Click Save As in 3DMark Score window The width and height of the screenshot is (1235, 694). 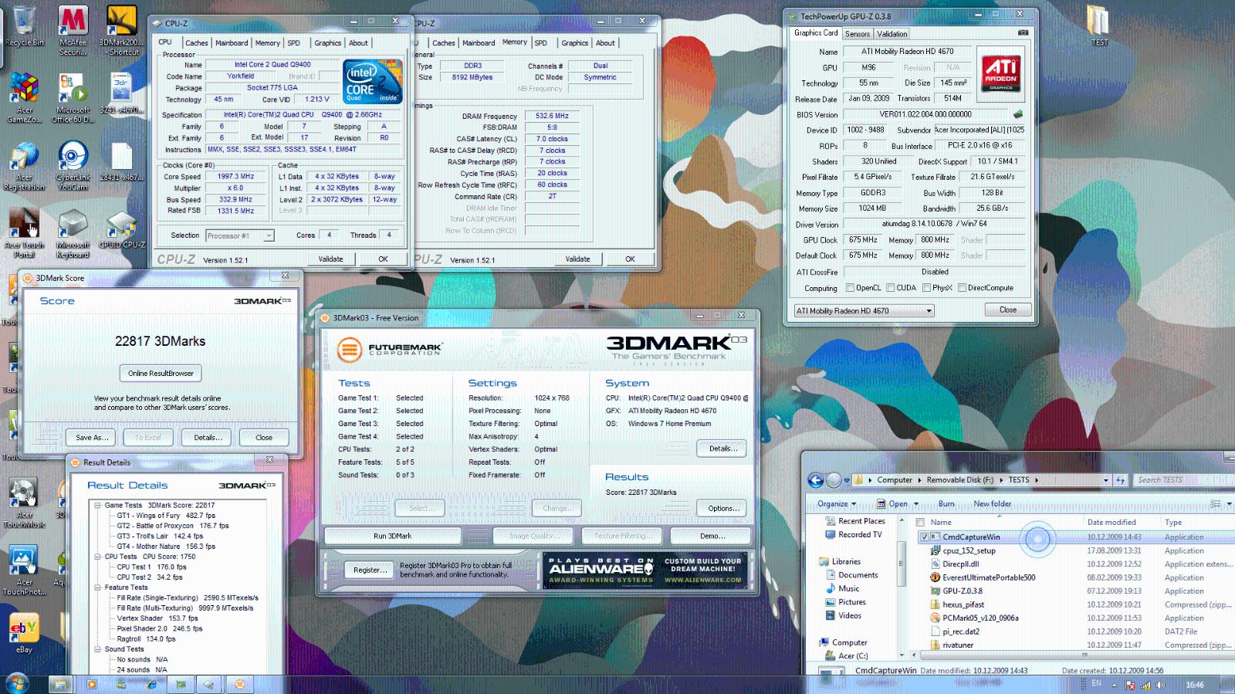click(91, 438)
